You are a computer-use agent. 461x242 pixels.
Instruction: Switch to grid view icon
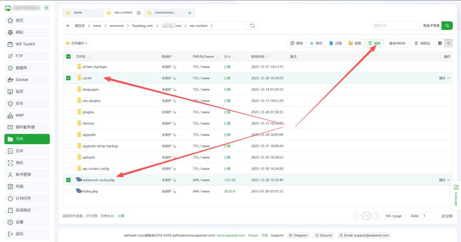(x=440, y=43)
